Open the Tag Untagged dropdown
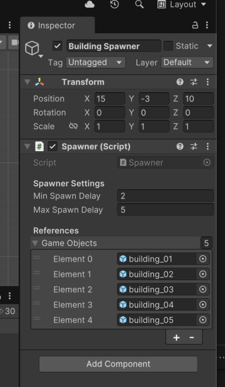 tap(96, 62)
